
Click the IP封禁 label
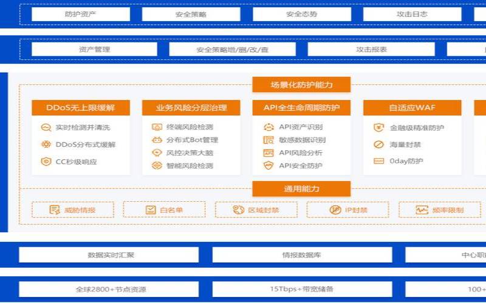(x=356, y=210)
